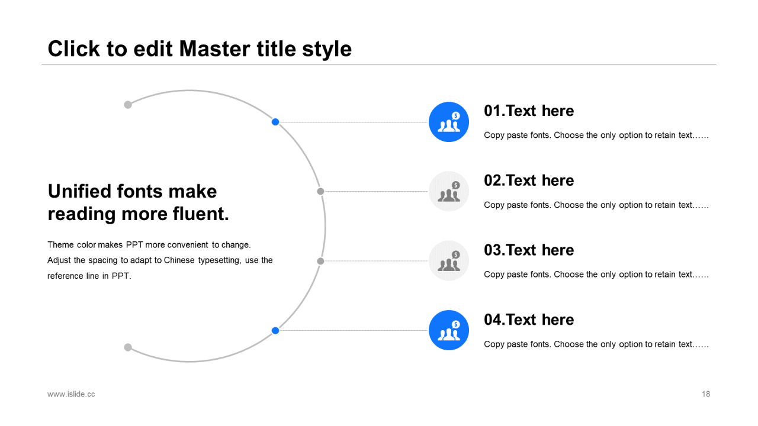Select the gray people icon beside 02.Text here

pos(448,191)
